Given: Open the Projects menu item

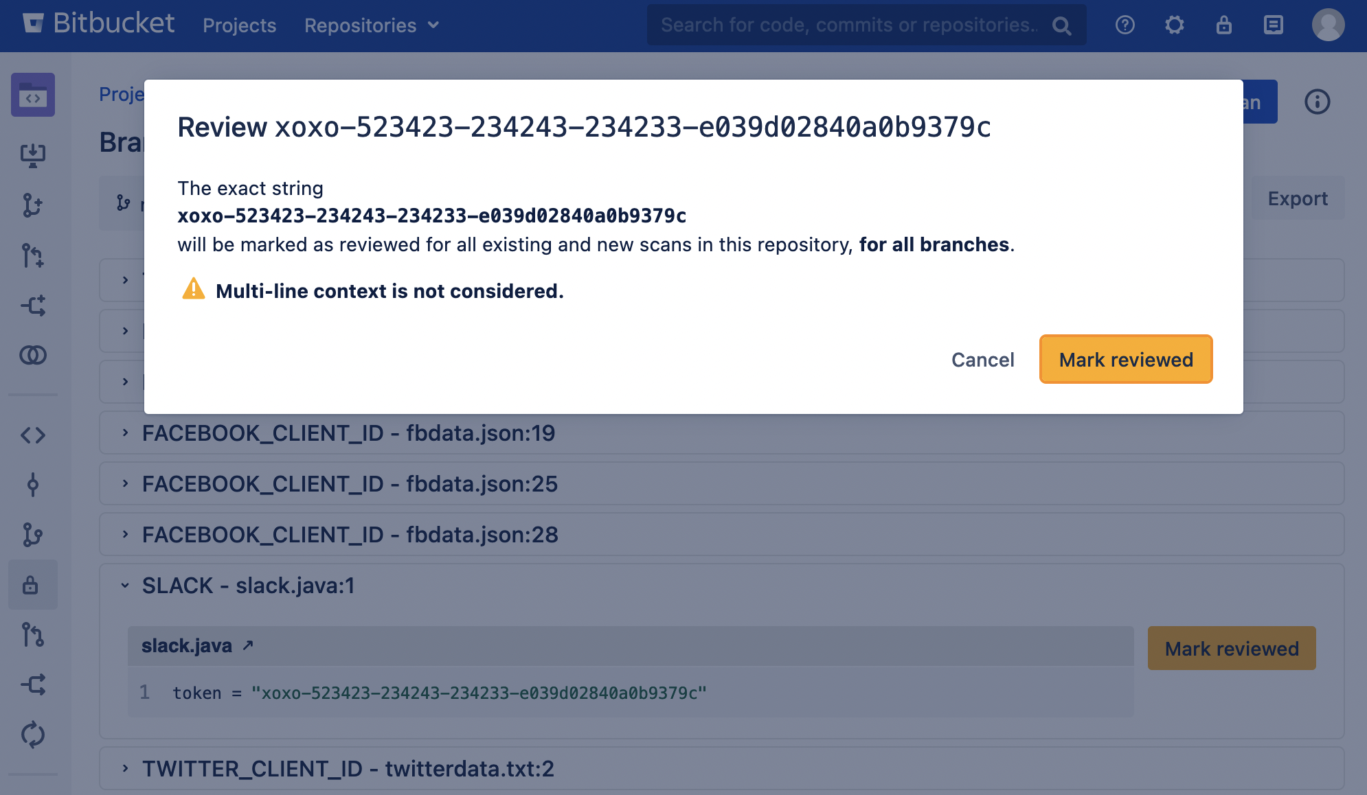Looking at the screenshot, I should 239,25.
